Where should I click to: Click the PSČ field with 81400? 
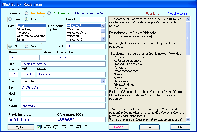click(x=28, y=74)
